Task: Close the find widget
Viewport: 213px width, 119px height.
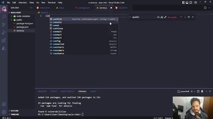Action: pos(193,17)
